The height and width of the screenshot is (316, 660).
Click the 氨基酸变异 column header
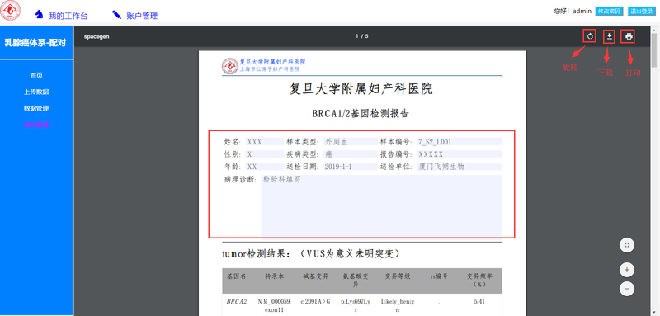(x=356, y=281)
